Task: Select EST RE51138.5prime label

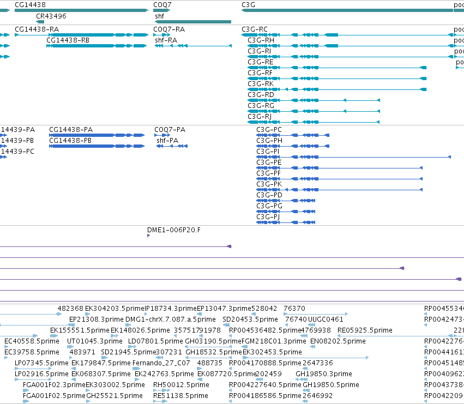Action: coord(180,396)
